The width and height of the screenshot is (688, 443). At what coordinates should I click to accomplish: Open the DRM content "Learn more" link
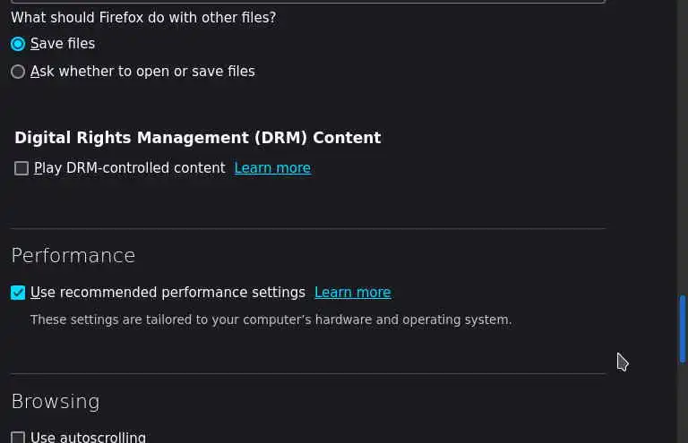[272, 168]
